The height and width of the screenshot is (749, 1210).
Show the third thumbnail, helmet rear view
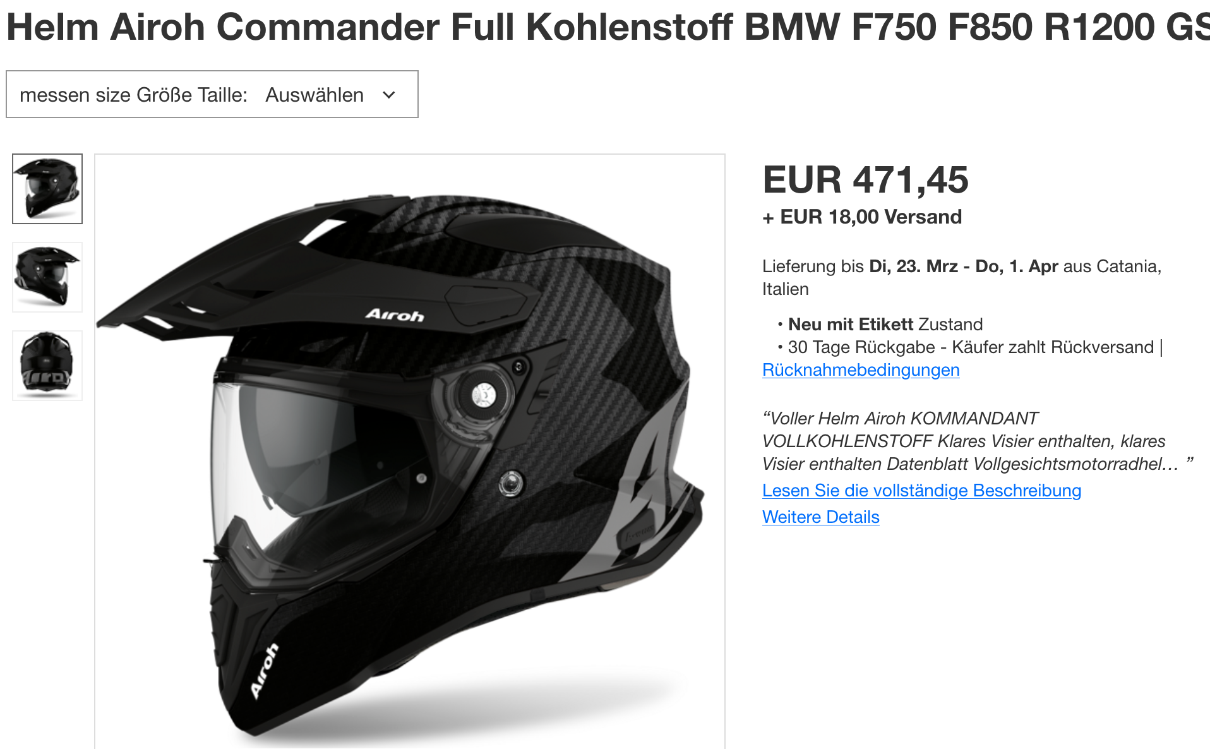47,366
